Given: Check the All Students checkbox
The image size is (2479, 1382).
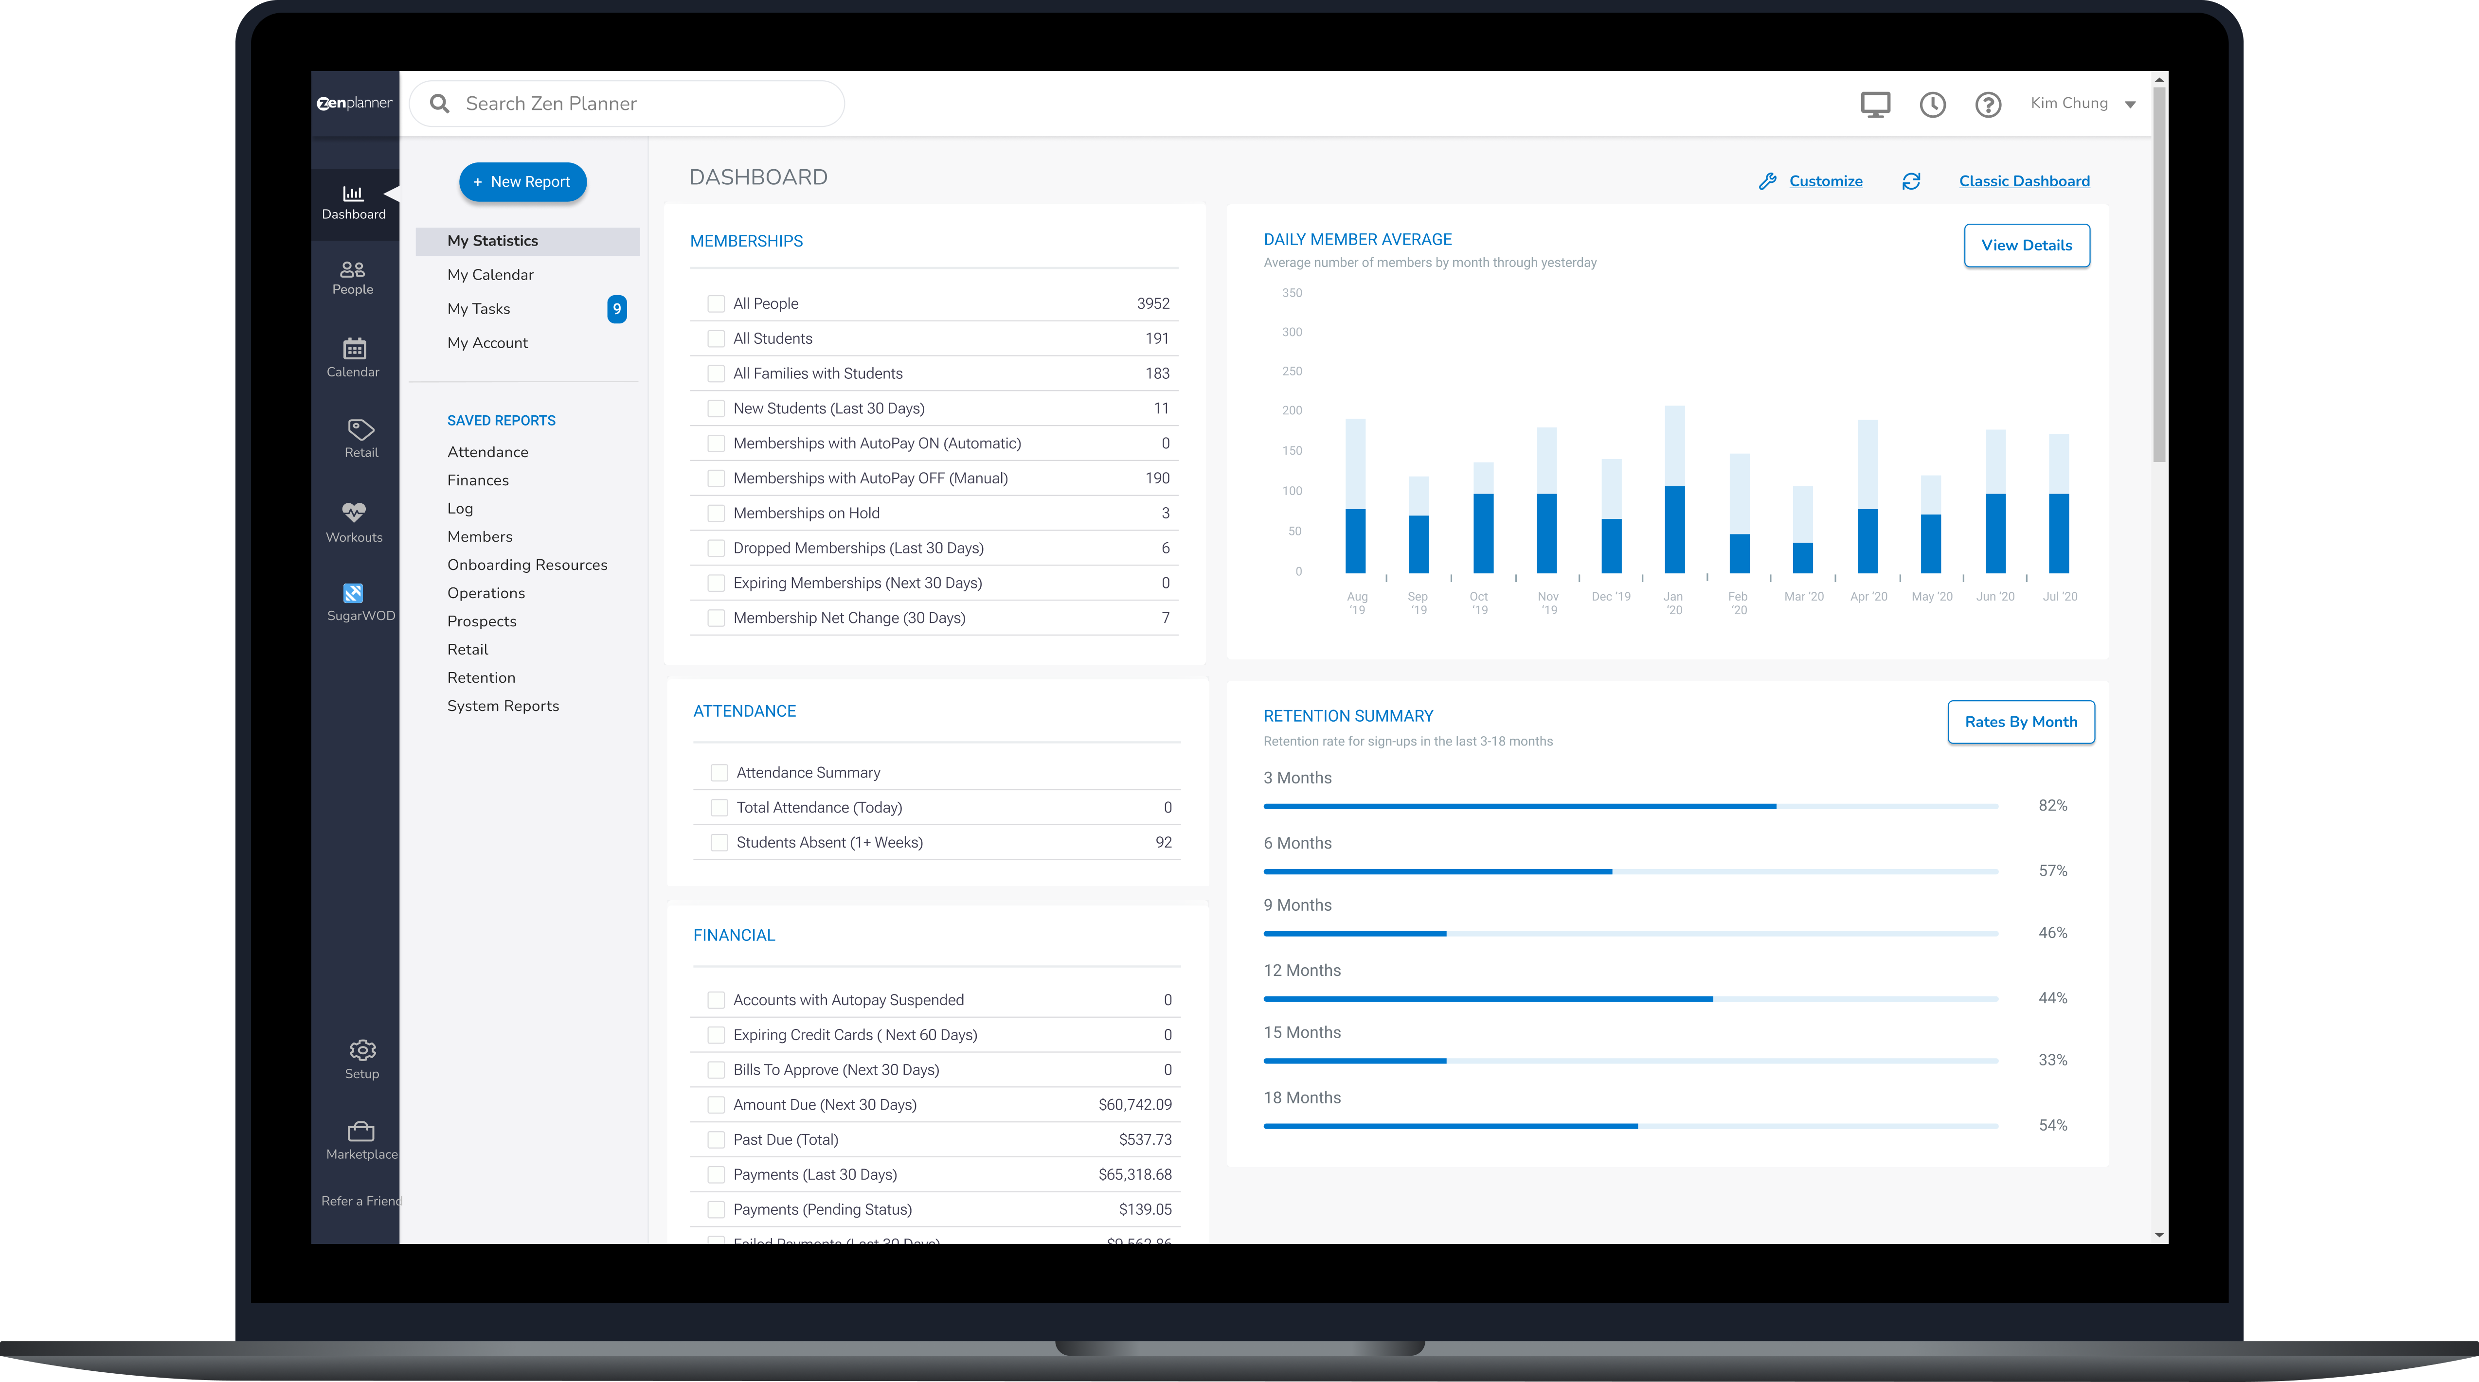Looking at the screenshot, I should click(715, 338).
